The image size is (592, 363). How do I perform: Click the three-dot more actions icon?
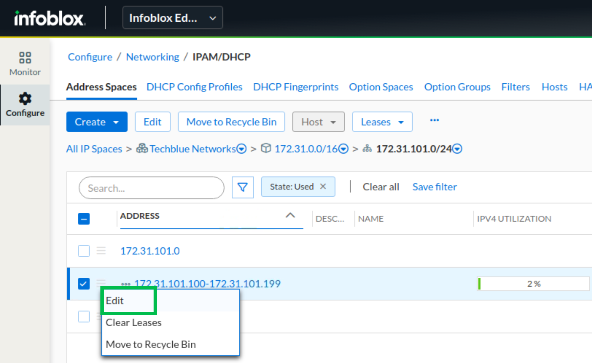click(x=434, y=120)
